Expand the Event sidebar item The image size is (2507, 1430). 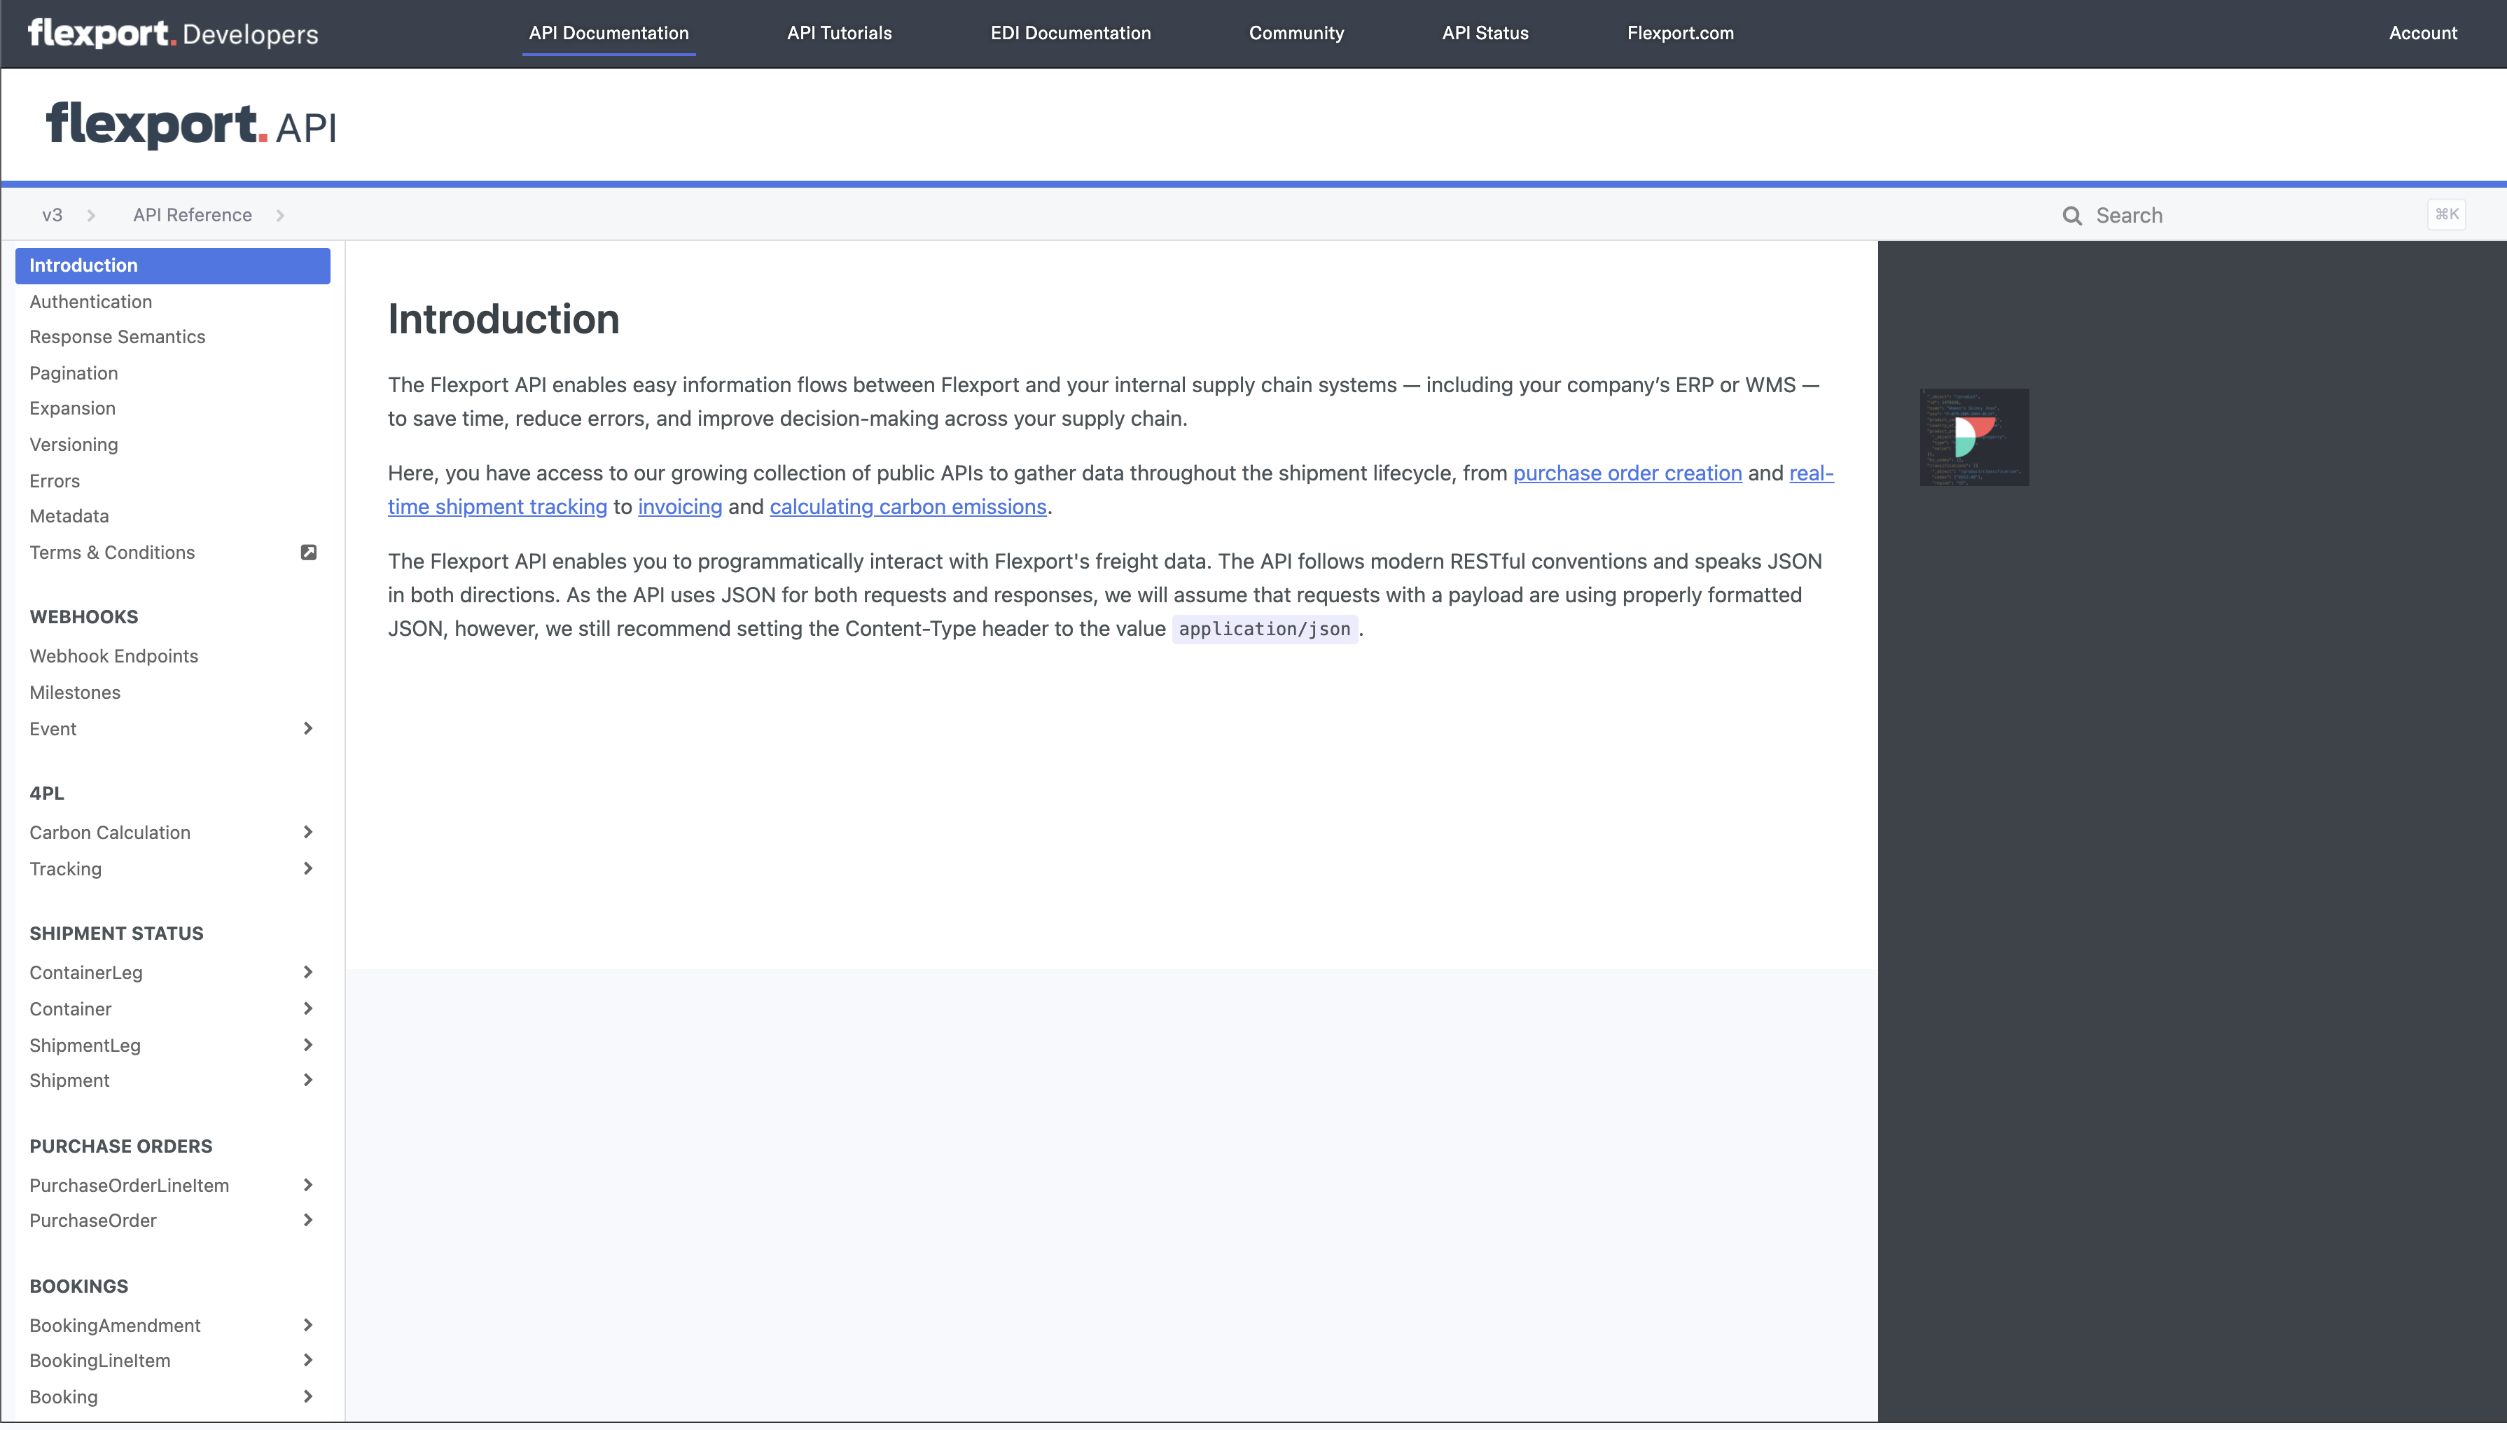pos(307,729)
